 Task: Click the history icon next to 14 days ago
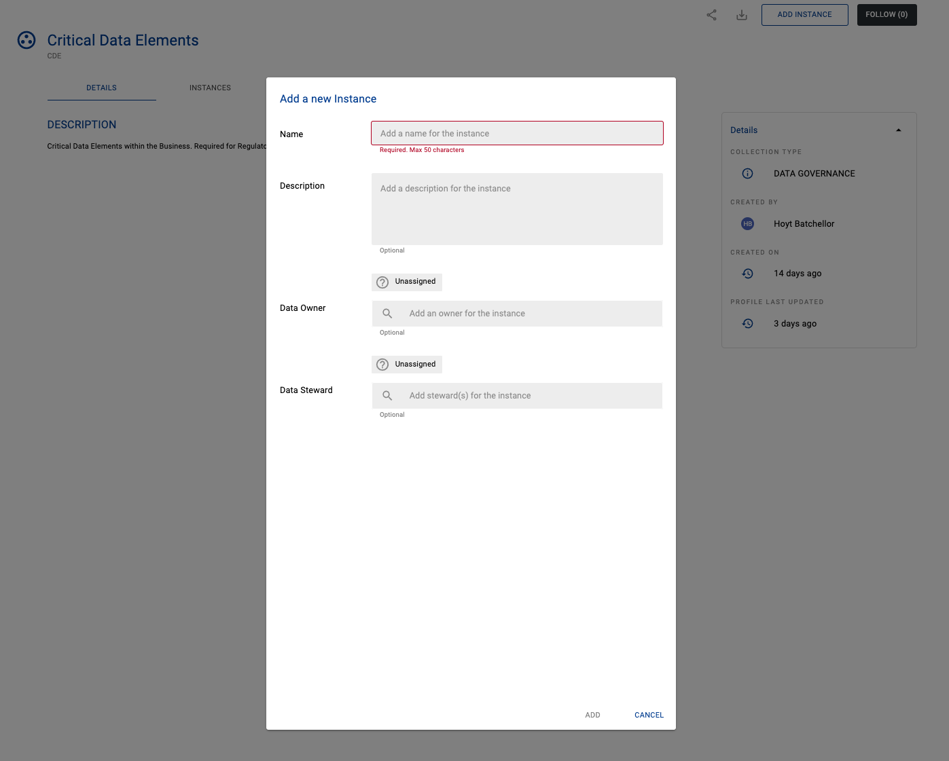747,273
